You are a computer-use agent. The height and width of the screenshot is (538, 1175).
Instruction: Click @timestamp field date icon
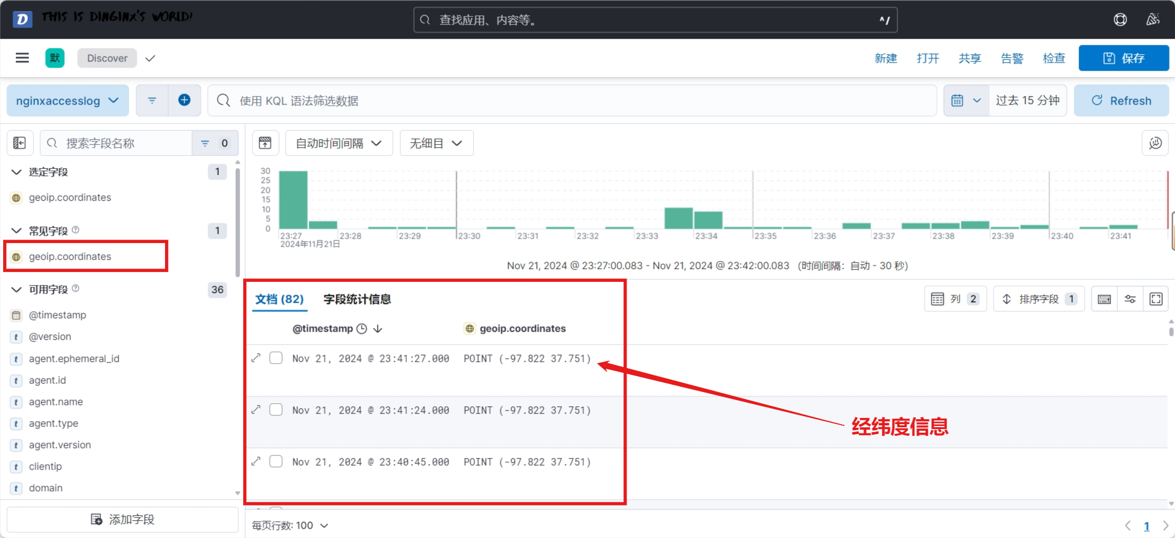coord(17,315)
